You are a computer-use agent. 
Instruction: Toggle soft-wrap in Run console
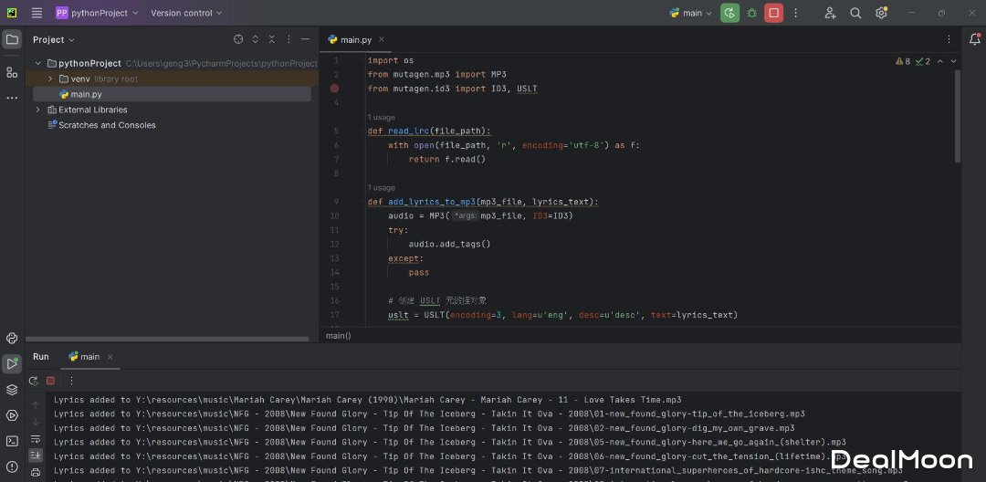[36, 440]
